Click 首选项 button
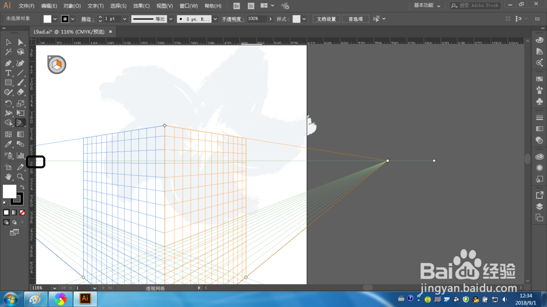This screenshot has width=547, height=307. pyautogui.click(x=356, y=19)
